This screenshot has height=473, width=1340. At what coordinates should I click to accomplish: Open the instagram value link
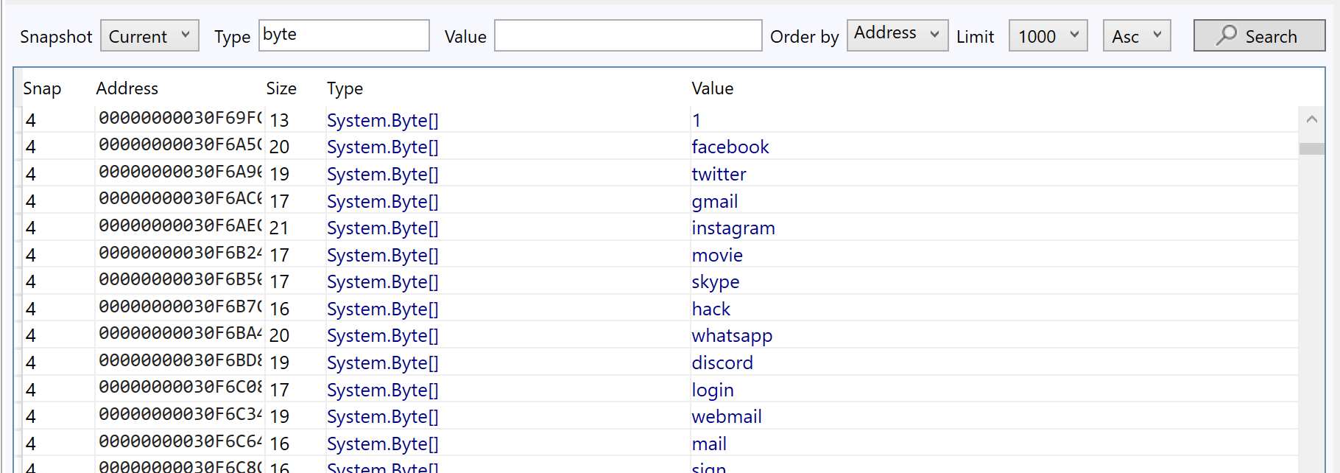pos(733,228)
